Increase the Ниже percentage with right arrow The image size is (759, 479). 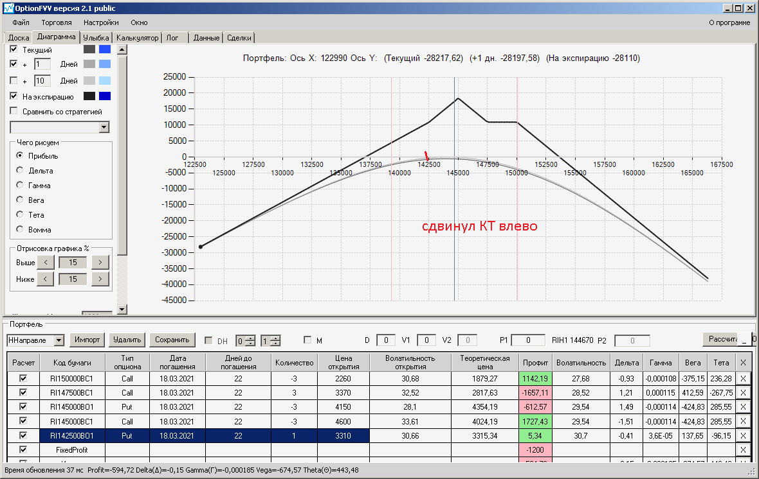pos(100,279)
